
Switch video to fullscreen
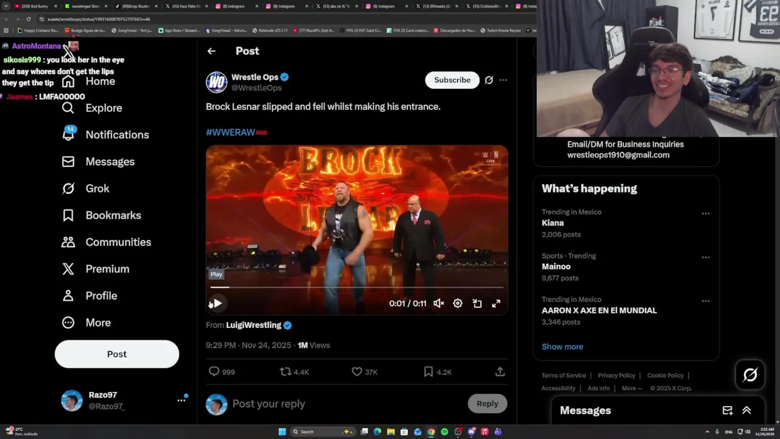tap(496, 303)
